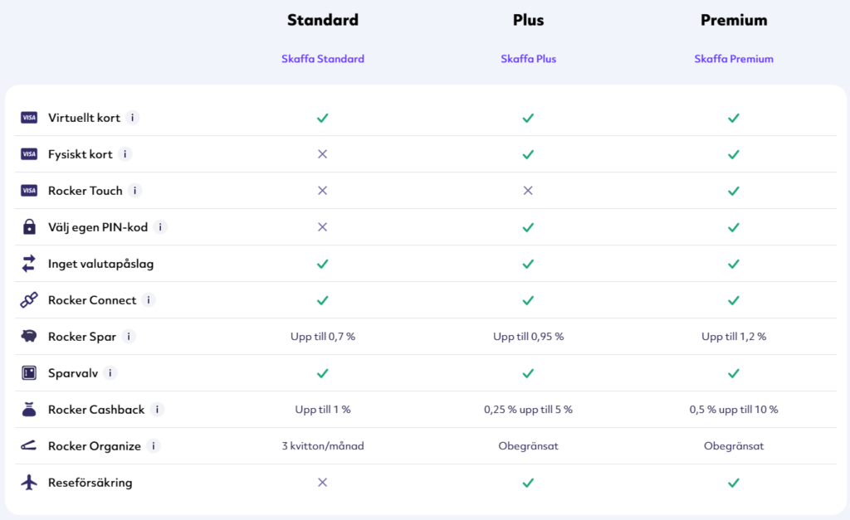The height and width of the screenshot is (520, 850).
Task: Click the Standard plan heading
Action: [x=323, y=20]
